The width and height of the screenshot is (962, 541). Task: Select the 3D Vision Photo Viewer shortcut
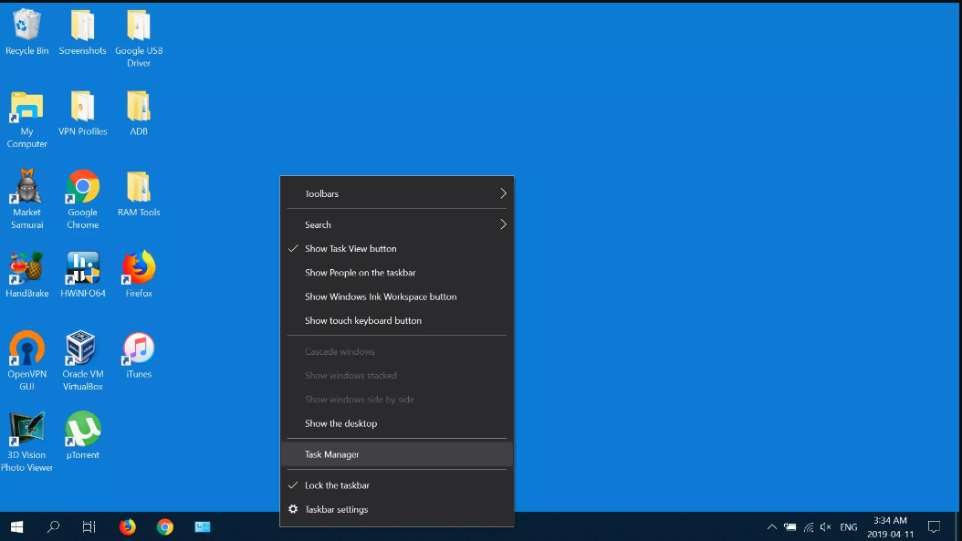[x=26, y=442]
